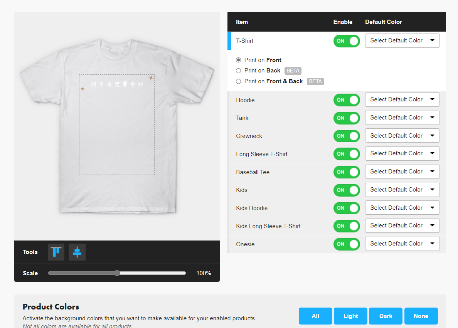Turn off the Kids Hoodie switch
Screen dimensions: 458x328
click(x=347, y=208)
